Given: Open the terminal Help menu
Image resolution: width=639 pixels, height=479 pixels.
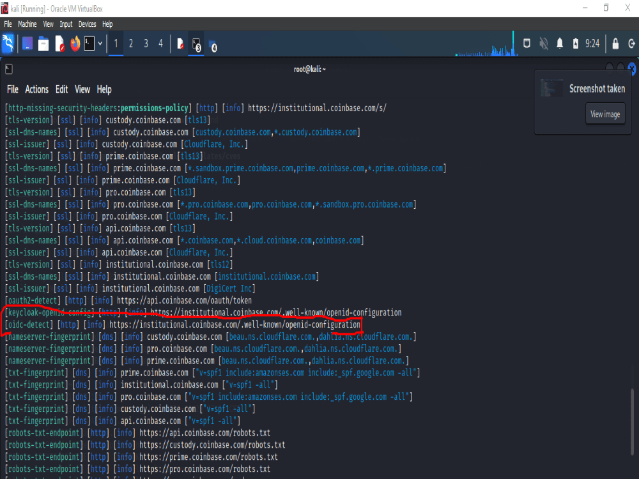Looking at the screenshot, I should (104, 89).
